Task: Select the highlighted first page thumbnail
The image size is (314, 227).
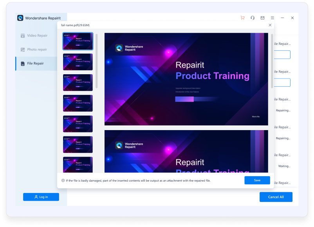Action: pos(78,41)
